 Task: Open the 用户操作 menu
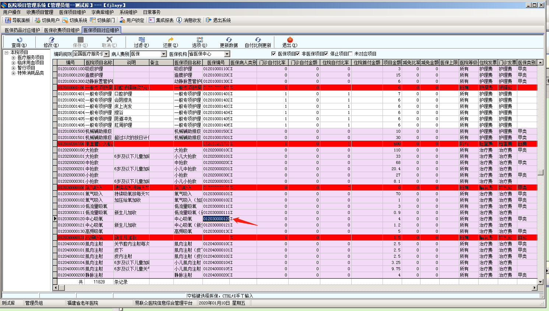[x=12, y=12]
